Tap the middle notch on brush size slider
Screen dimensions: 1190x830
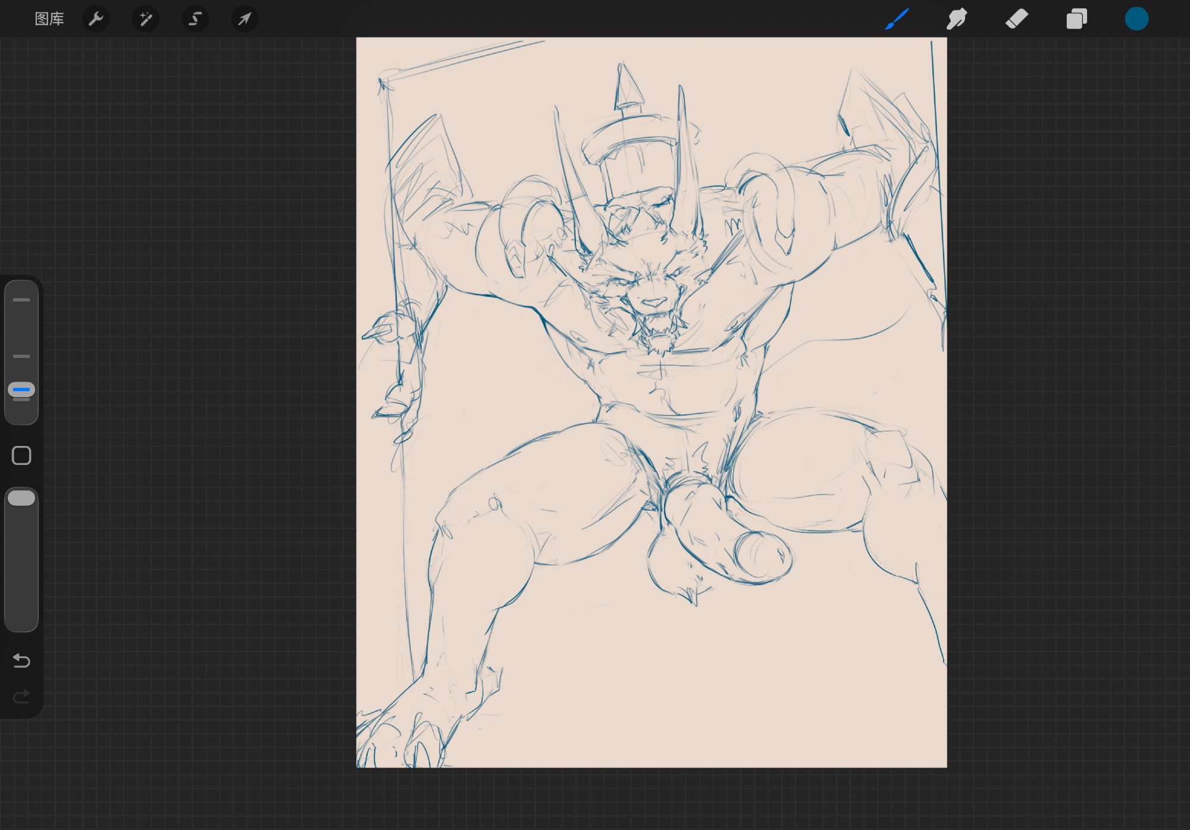pos(21,356)
